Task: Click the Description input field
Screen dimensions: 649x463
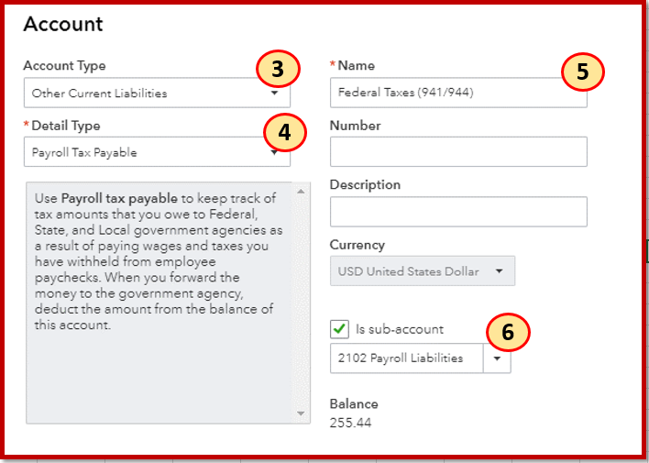Action: pyautogui.click(x=458, y=212)
